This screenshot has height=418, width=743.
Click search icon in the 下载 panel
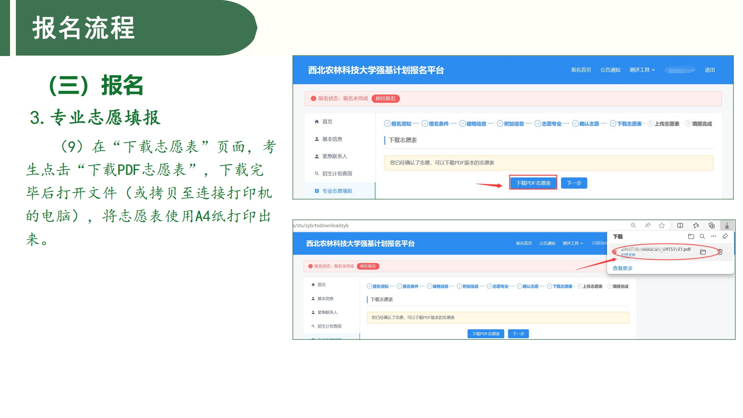coord(702,237)
